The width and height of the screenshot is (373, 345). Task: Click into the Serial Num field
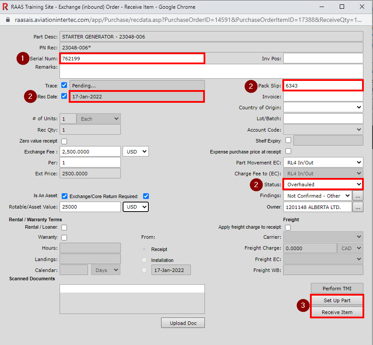[132, 58]
